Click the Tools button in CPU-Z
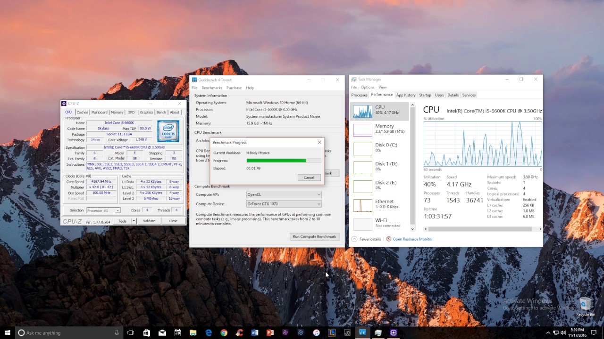This screenshot has height=339, width=604. click(x=122, y=221)
